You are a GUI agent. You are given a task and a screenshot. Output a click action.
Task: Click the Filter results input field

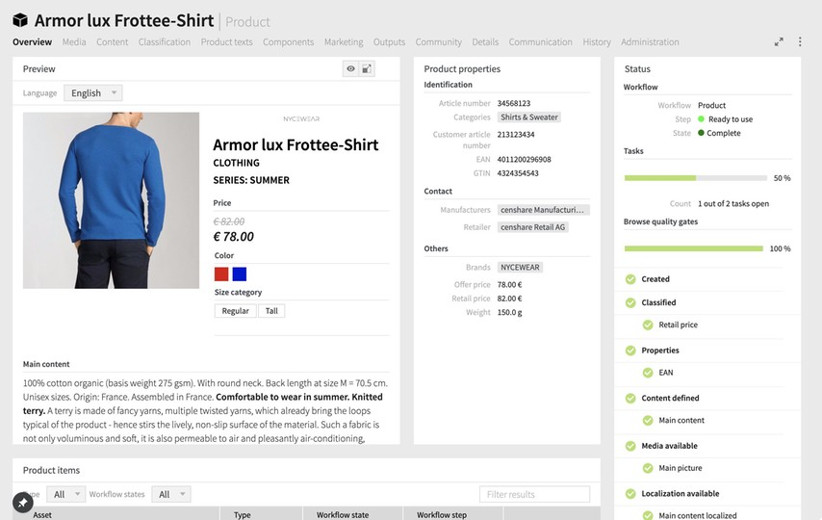(534, 494)
